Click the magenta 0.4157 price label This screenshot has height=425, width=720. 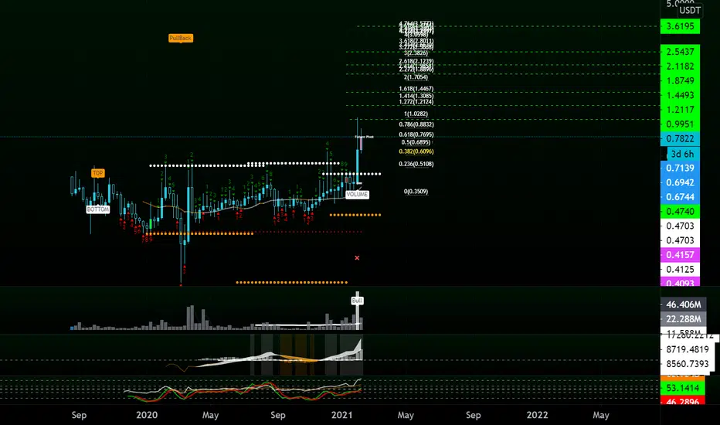click(x=680, y=255)
